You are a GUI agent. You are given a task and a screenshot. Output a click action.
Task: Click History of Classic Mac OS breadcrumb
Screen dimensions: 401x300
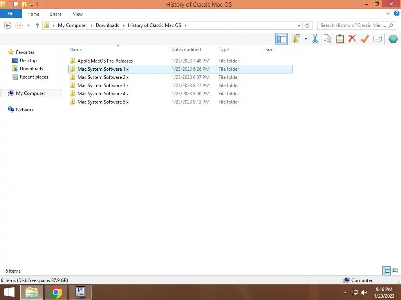[x=154, y=25]
